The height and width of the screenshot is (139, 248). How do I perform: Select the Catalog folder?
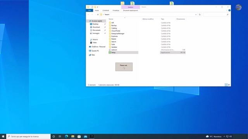[x=114, y=28]
